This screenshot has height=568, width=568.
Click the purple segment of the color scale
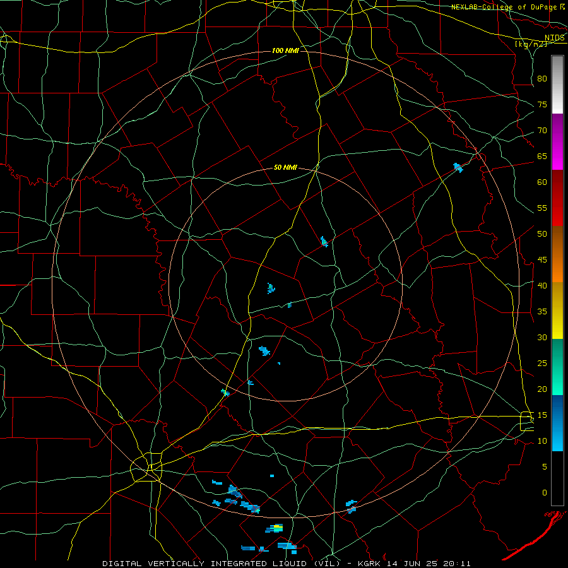click(x=557, y=127)
